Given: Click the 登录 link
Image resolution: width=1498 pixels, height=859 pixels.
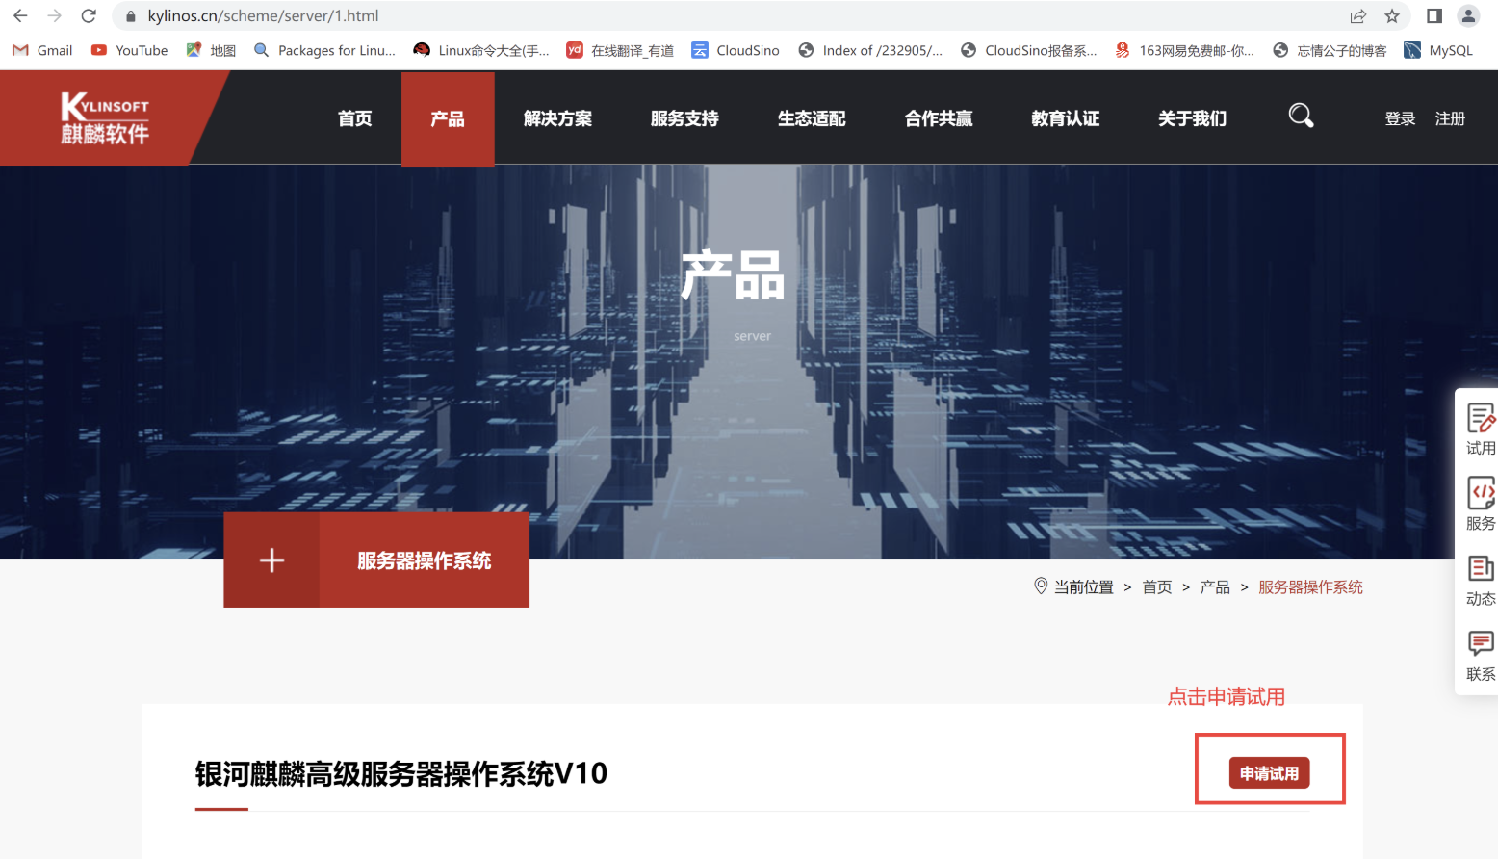Looking at the screenshot, I should pos(1400,118).
